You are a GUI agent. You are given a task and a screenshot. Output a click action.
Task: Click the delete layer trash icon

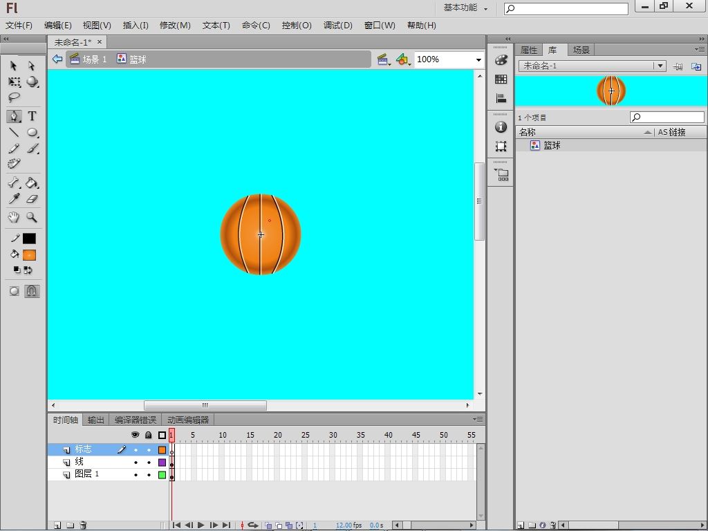click(83, 525)
